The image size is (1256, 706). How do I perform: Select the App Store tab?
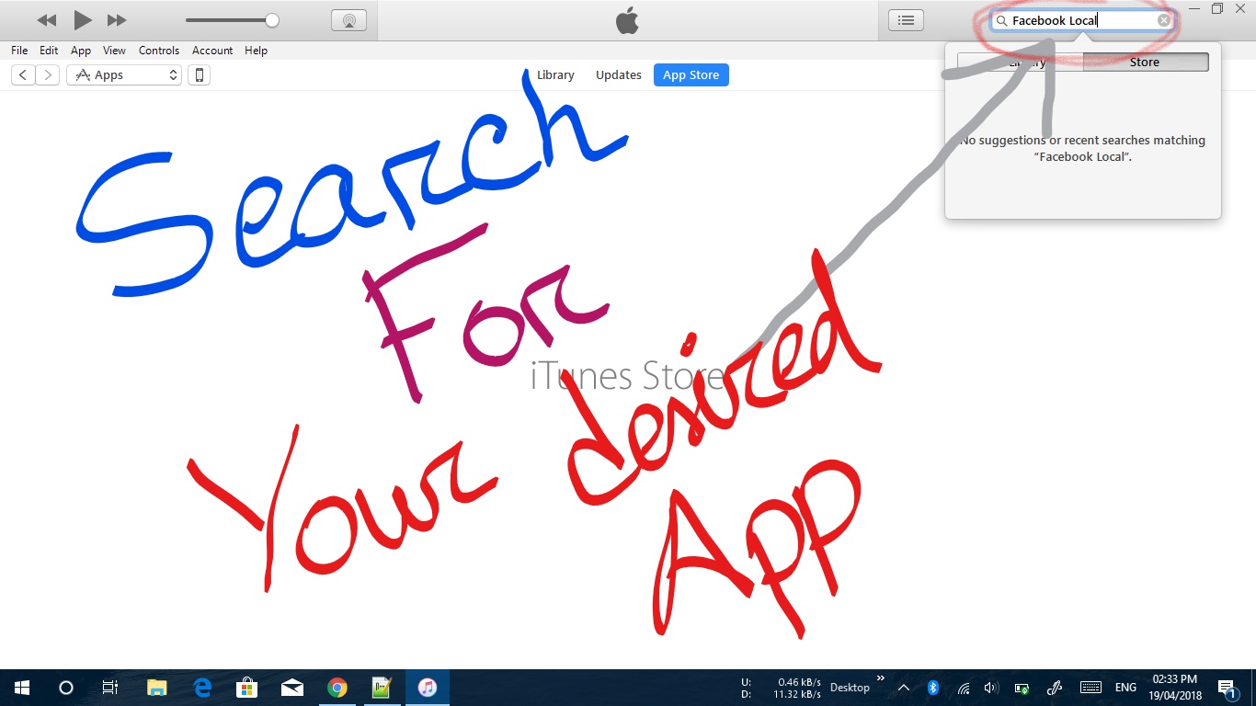point(691,75)
